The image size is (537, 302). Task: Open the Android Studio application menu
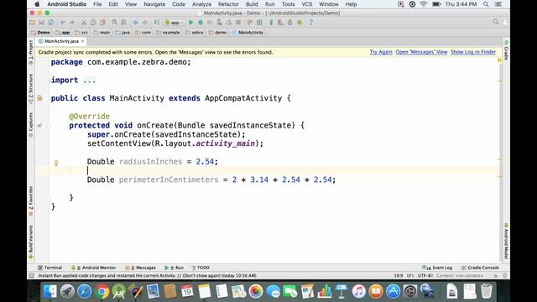click(x=67, y=4)
